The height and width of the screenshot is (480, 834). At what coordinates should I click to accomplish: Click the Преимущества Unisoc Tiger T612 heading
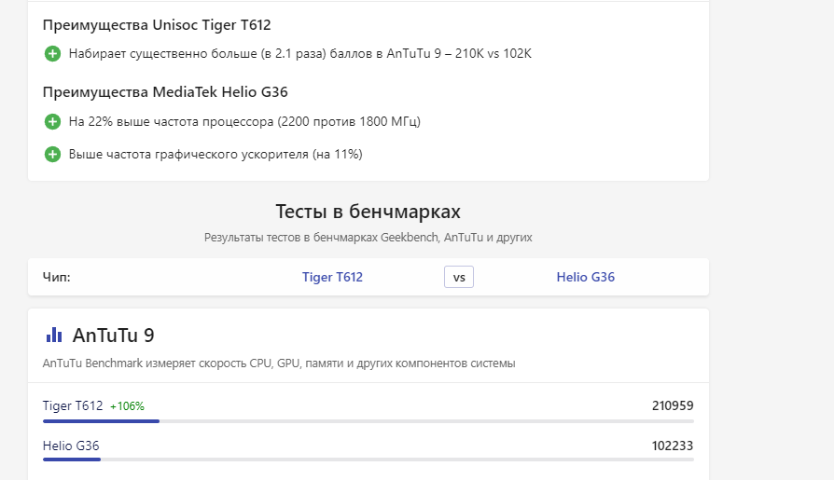click(x=157, y=25)
